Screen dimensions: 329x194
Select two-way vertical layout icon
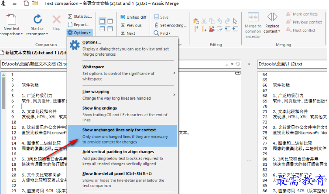(x=102, y=21)
